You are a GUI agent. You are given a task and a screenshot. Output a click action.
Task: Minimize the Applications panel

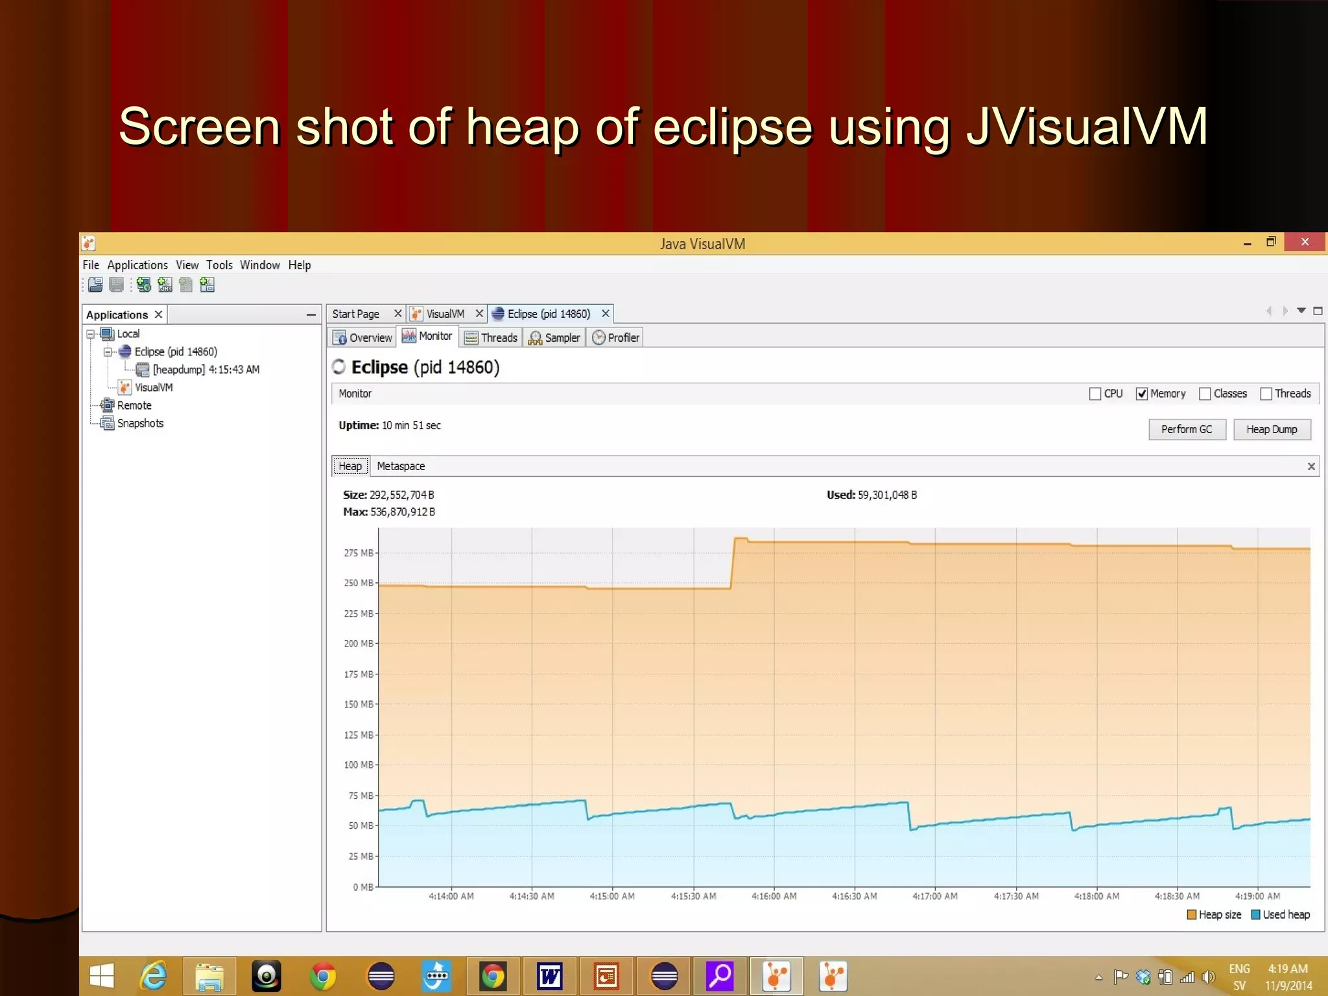311,314
